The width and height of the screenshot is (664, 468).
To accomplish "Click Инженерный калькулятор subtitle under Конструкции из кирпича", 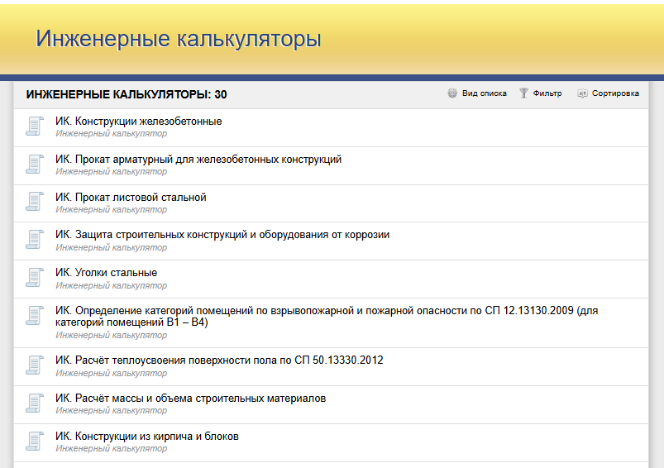I will (x=111, y=448).
